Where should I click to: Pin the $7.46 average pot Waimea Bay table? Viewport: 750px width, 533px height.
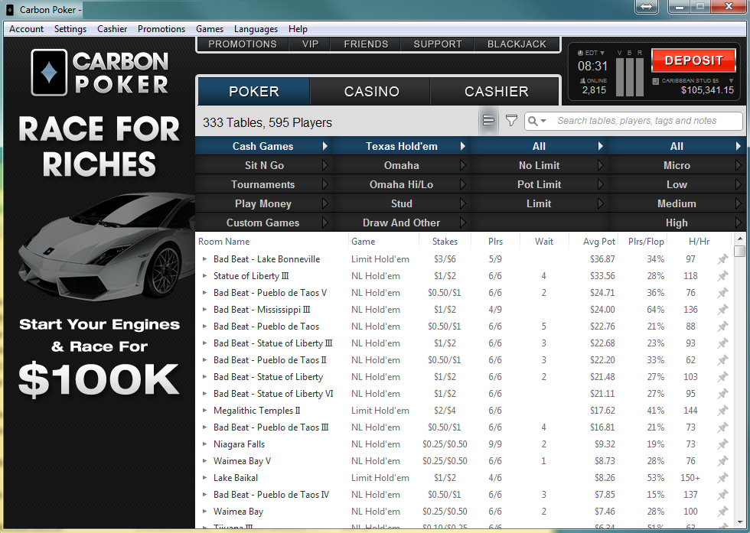click(x=722, y=512)
